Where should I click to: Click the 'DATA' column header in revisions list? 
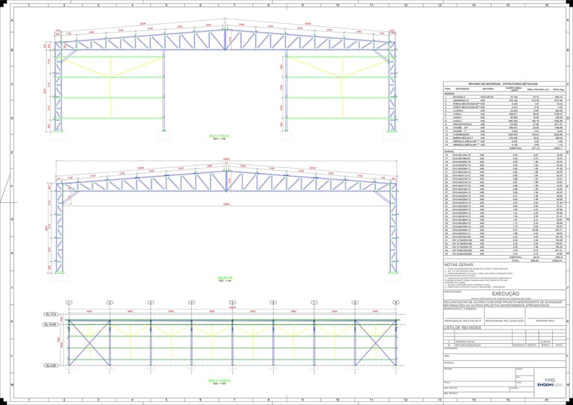click(x=559, y=345)
